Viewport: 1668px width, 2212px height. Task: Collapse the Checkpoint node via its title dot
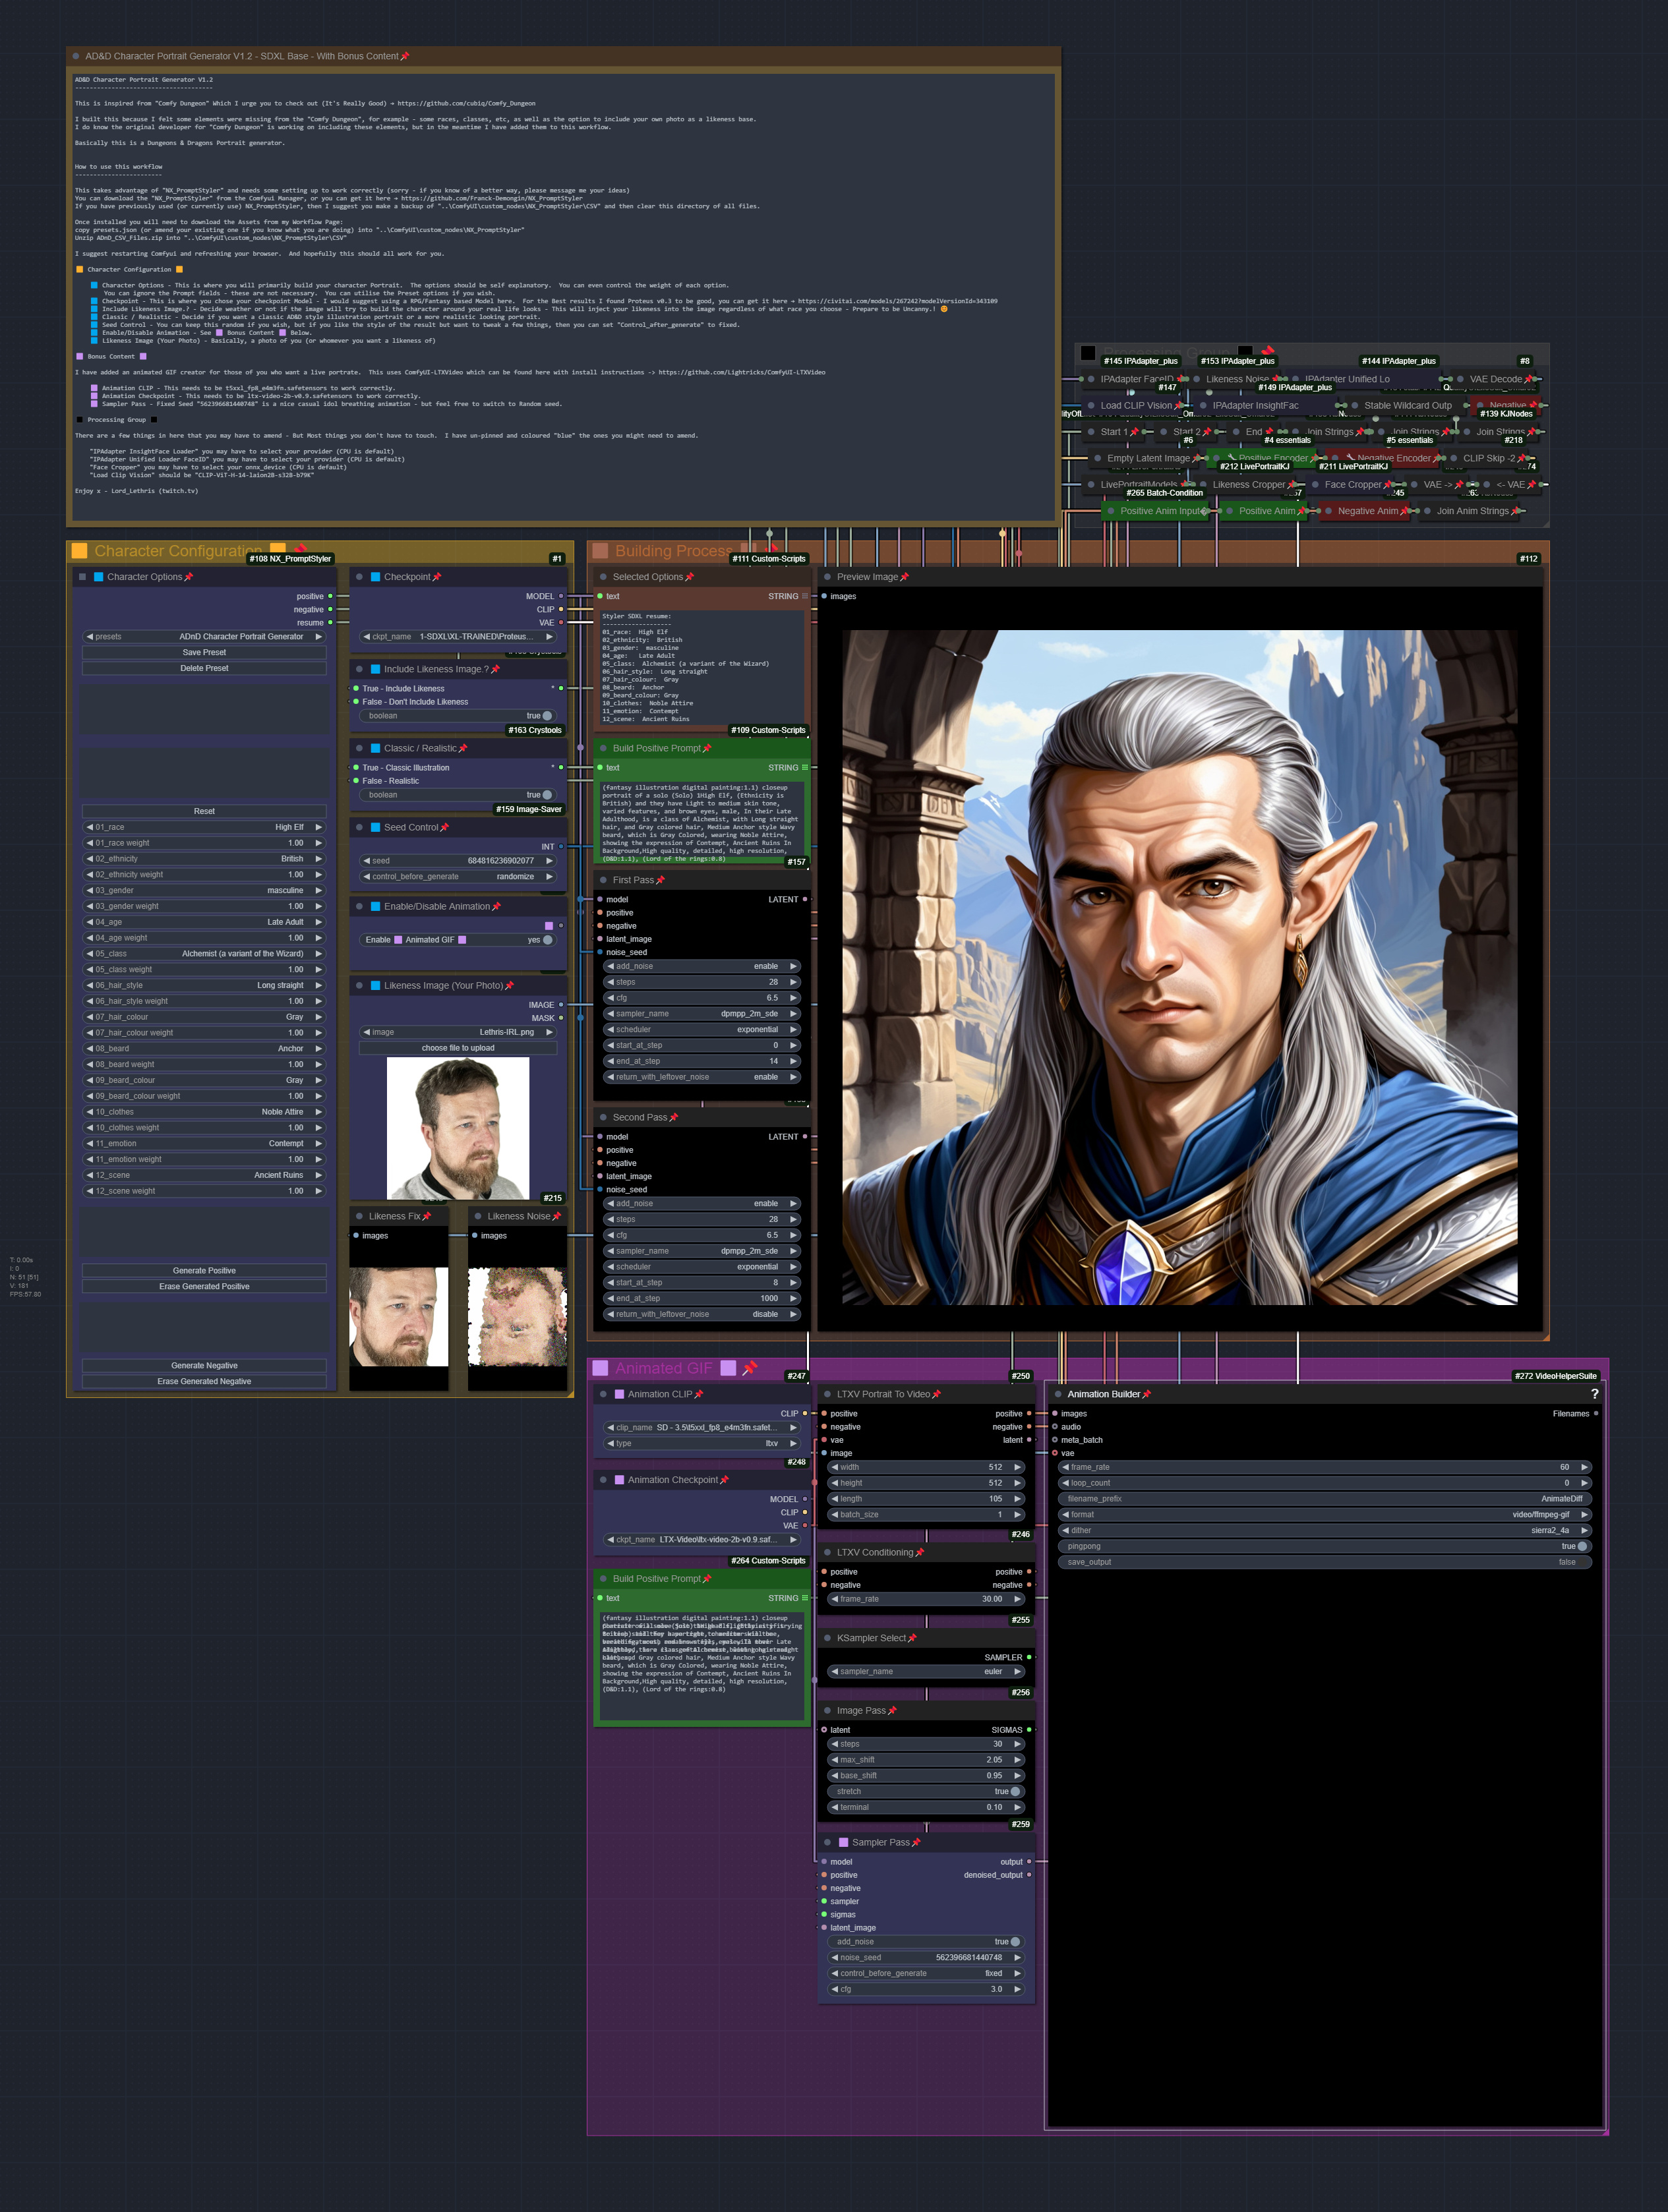(359, 577)
